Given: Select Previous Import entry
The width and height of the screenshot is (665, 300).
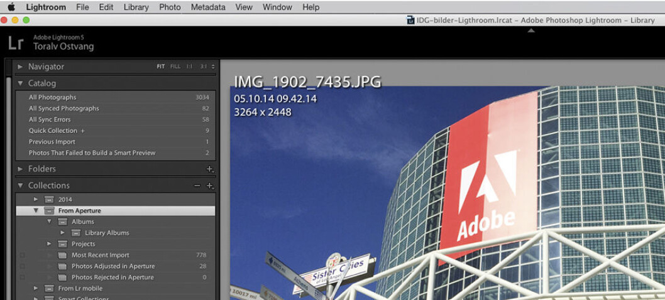Looking at the screenshot, I should [116, 141].
